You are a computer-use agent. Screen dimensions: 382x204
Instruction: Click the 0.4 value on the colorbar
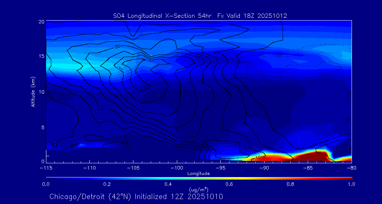coord(168,178)
